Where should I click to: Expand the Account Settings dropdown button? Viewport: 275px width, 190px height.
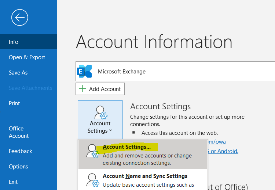click(x=100, y=119)
